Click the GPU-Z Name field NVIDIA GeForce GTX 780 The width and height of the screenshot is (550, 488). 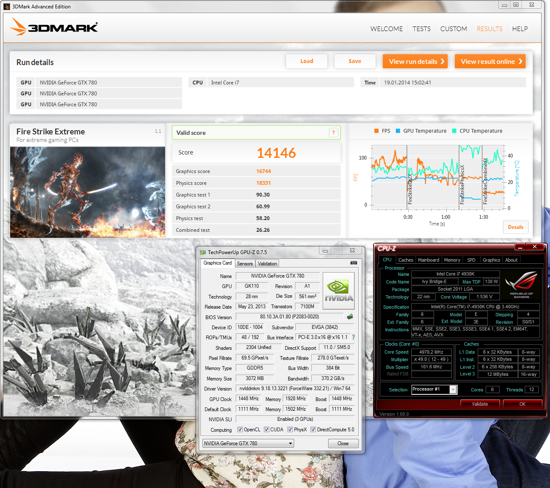[x=278, y=276]
